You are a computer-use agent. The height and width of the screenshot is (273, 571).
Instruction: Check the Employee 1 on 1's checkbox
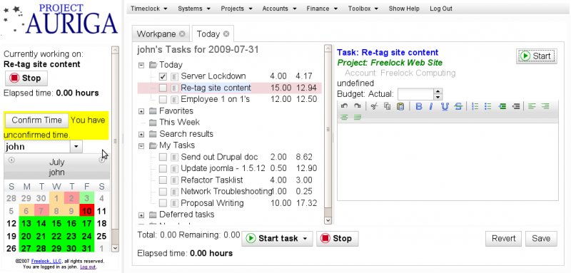click(163, 99)
